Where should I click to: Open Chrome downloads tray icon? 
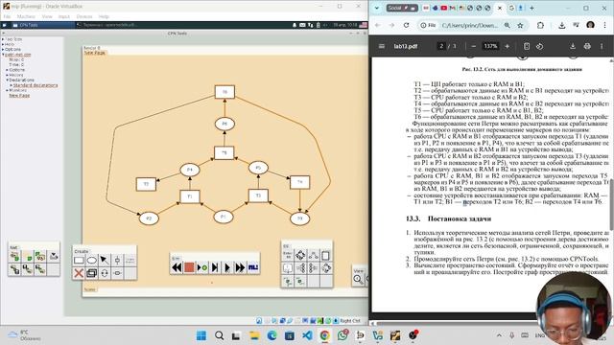pyautogui.click(x=562, y=25)
